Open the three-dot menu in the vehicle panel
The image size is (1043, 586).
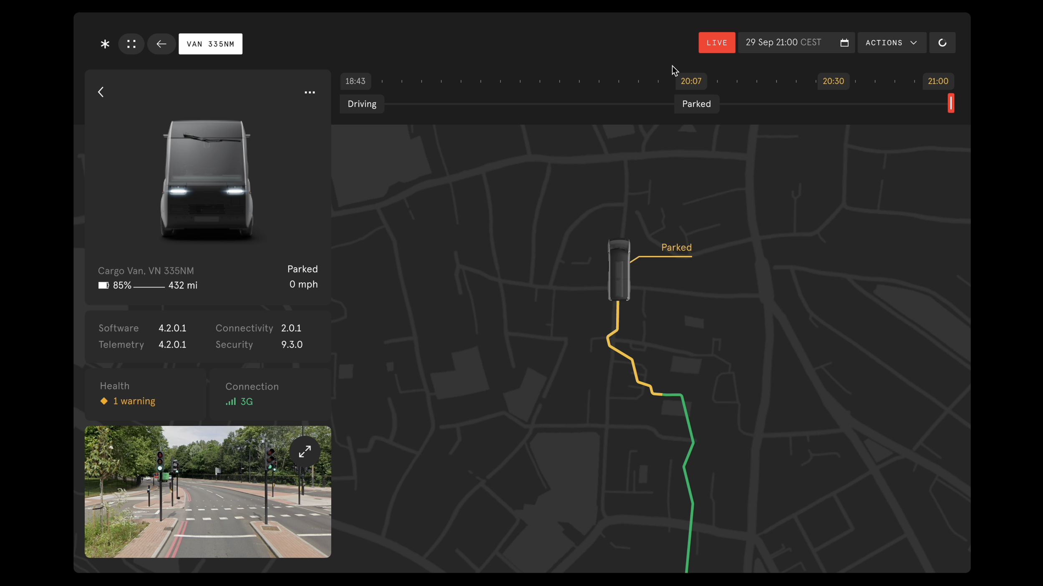click(x=310, y=93)
